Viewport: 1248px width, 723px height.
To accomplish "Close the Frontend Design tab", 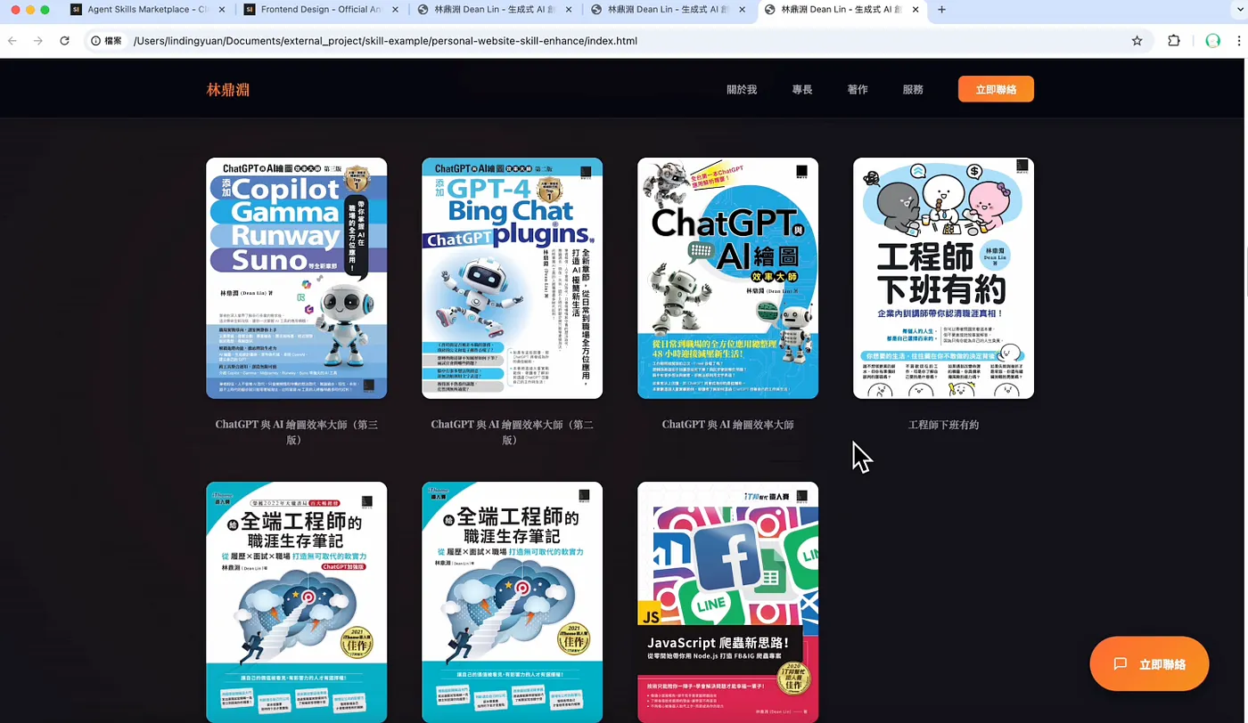I will 395,10.
